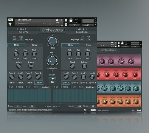Click the Tune knob in header

coord(71,21)
